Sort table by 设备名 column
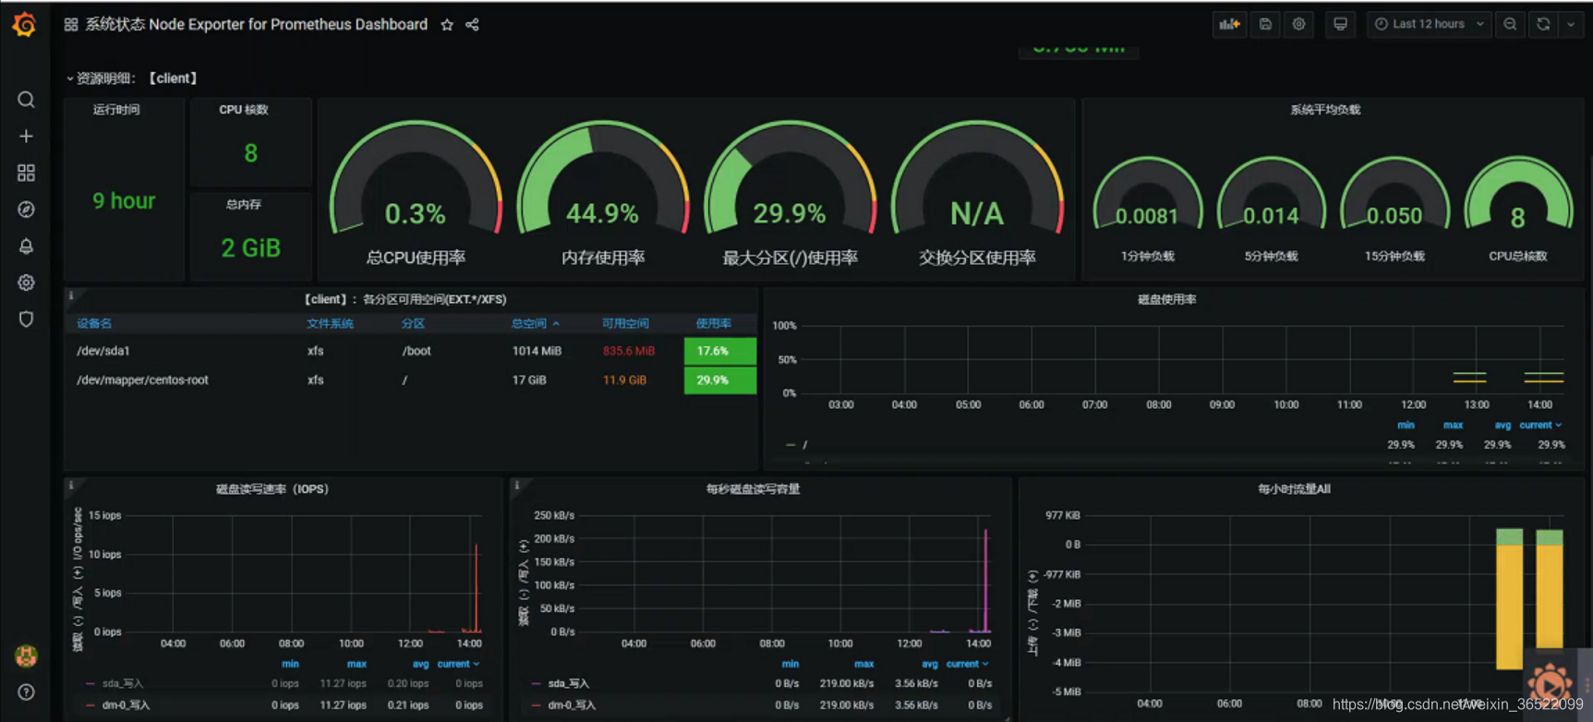 point(94,323)
